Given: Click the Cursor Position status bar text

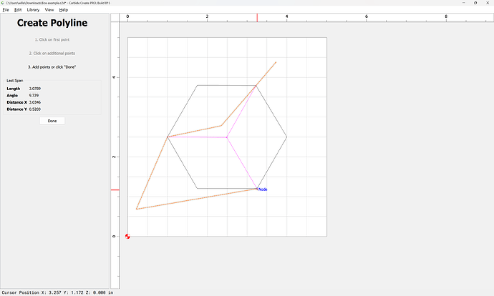Looking at the screenshot, I should pyautogui.click(x=58, y=292).
